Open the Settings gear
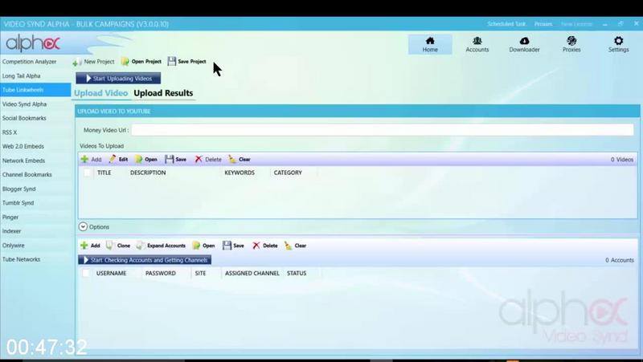Image resolution: width=643 pixels, height=362 pixels. coord(618,44)
